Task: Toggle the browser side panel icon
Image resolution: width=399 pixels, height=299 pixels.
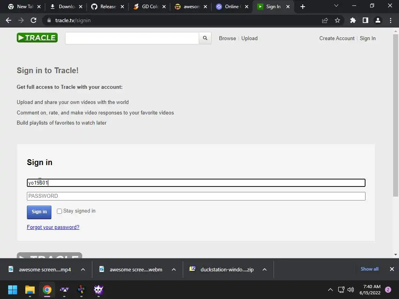Action: point(365,20)
